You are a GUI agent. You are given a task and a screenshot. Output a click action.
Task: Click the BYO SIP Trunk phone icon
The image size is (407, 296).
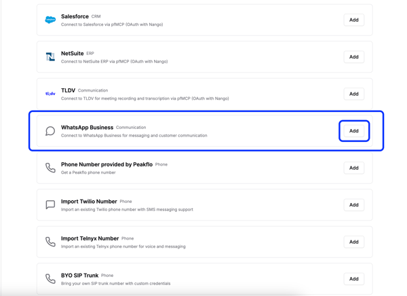(50, 278)
